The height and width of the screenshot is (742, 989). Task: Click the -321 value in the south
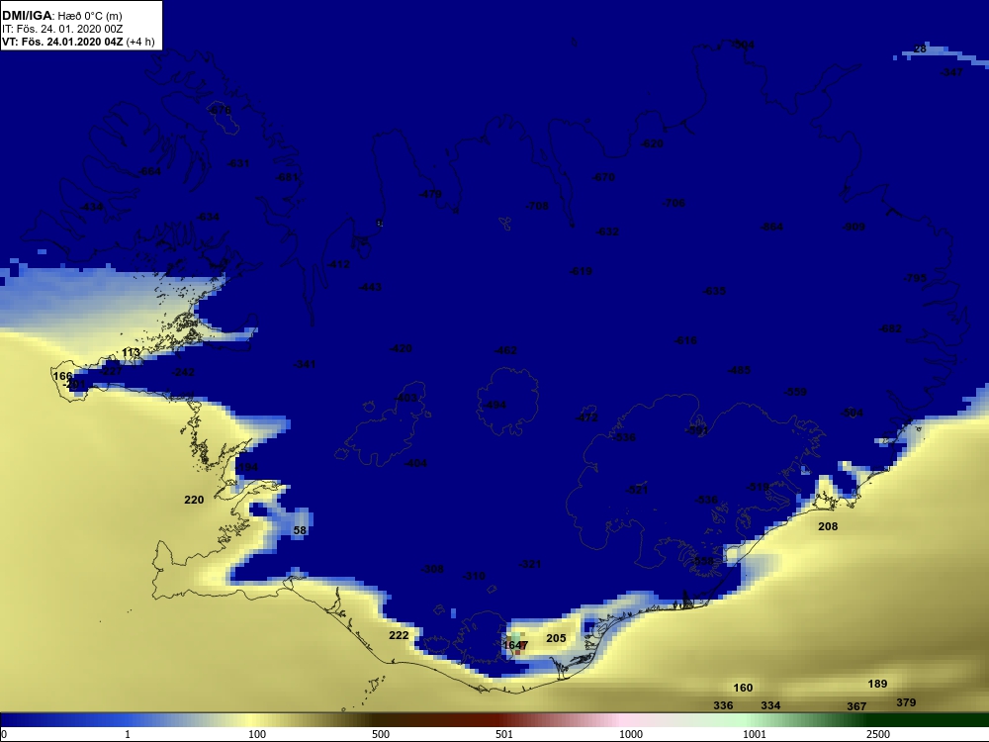coord(529,564)
